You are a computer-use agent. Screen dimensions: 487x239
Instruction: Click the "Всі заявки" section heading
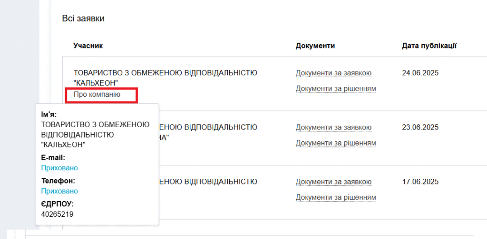[83, 18]
